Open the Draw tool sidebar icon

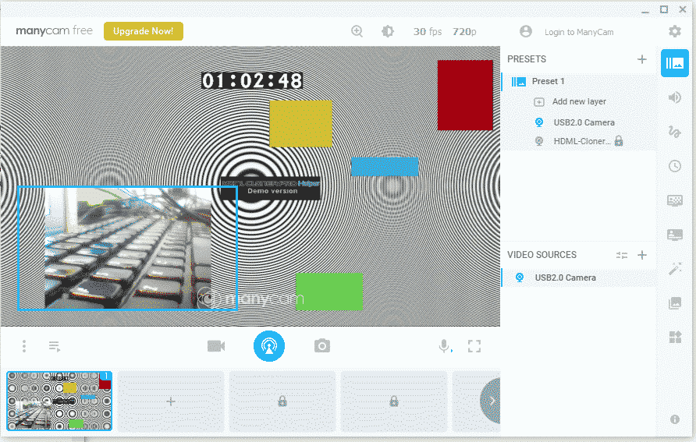point(675,131)
